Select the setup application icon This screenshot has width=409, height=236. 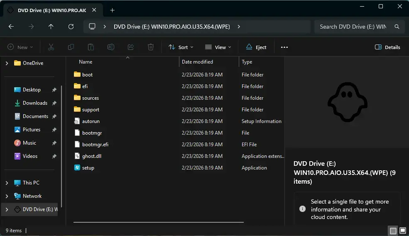click(77, 167)
